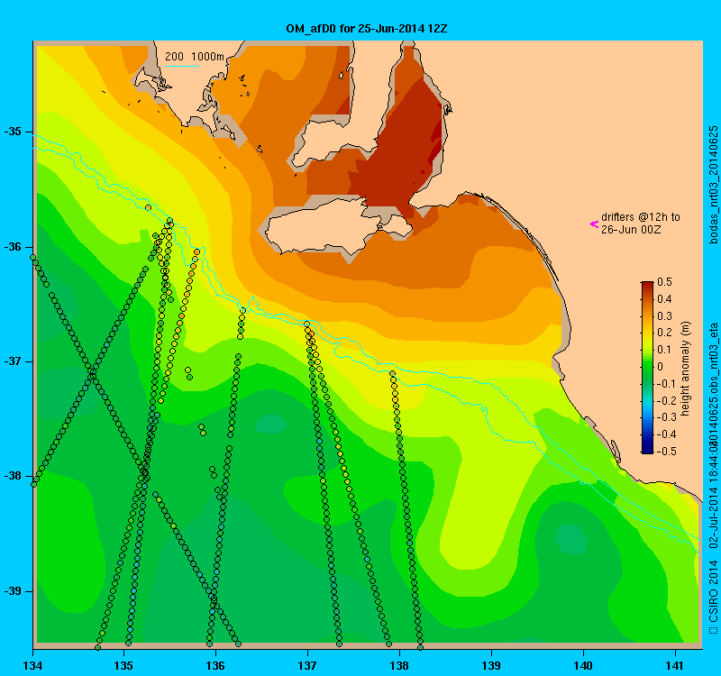Click the '-38' latitude axis label

13,476
